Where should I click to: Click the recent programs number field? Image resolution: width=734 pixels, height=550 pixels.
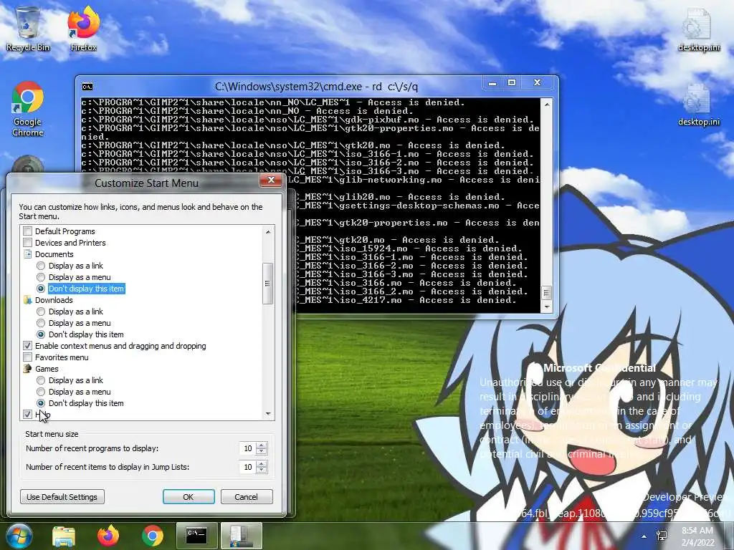coord(247,448)
